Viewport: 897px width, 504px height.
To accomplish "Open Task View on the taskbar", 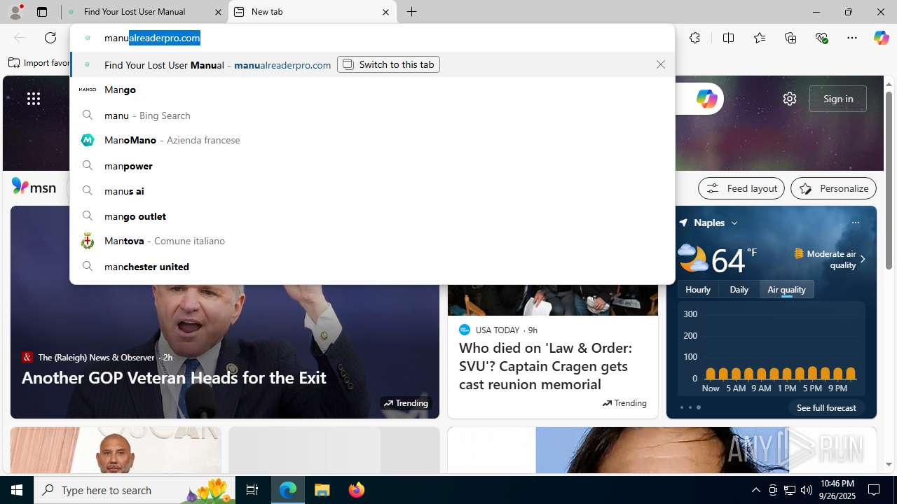I will (x=252, y=490).
